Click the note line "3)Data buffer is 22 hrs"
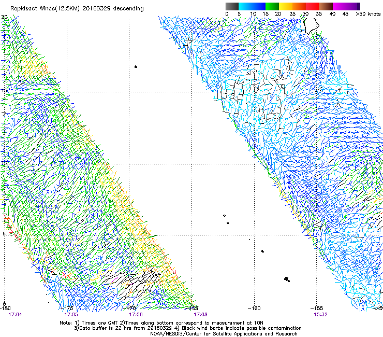 (x=187, y=328)
